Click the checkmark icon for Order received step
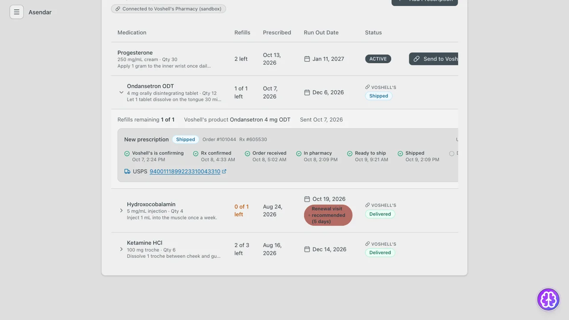 pyautogui.click(x=248, y=153)
